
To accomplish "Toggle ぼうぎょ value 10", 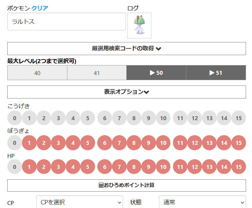I will tap(163, 143).
